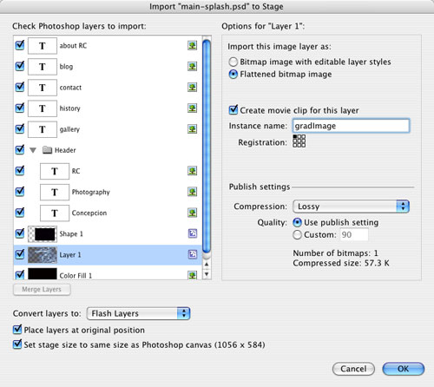
Task: Click the Color Fill 1 black thumbnail
Action: pyautogui.click(x=43, y=273)
